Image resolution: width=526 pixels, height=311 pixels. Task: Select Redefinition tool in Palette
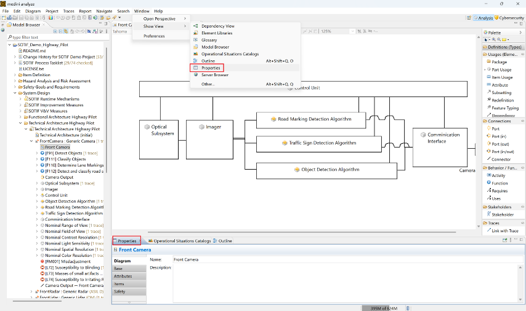point(500,100)
